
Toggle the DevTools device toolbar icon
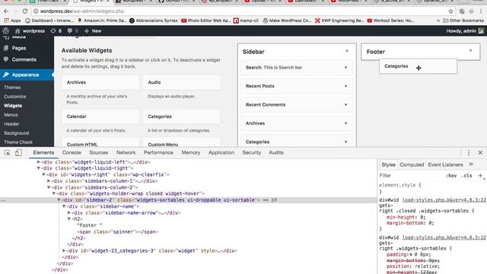click(x=18, y=152)
